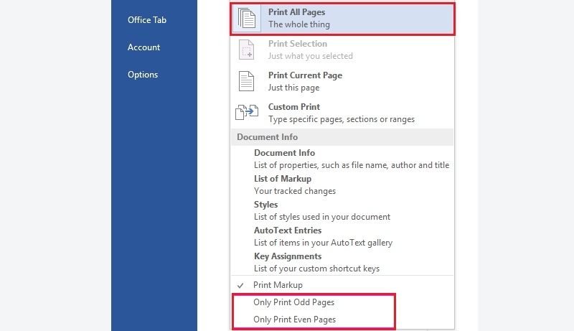This screenshot has height=331, width=574.
Task: Toggle the Print Markup checkmark
Action: point(240,285)
